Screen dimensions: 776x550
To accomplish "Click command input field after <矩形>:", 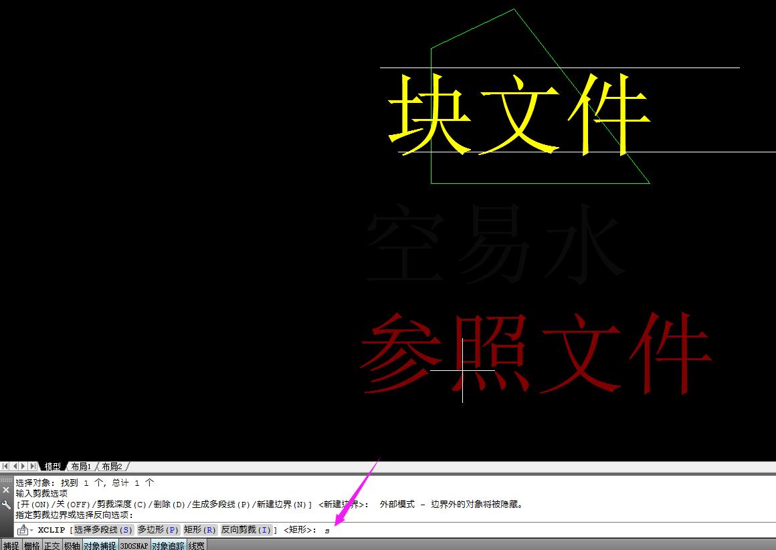I will pyautogui.click(x=547, y=530).
